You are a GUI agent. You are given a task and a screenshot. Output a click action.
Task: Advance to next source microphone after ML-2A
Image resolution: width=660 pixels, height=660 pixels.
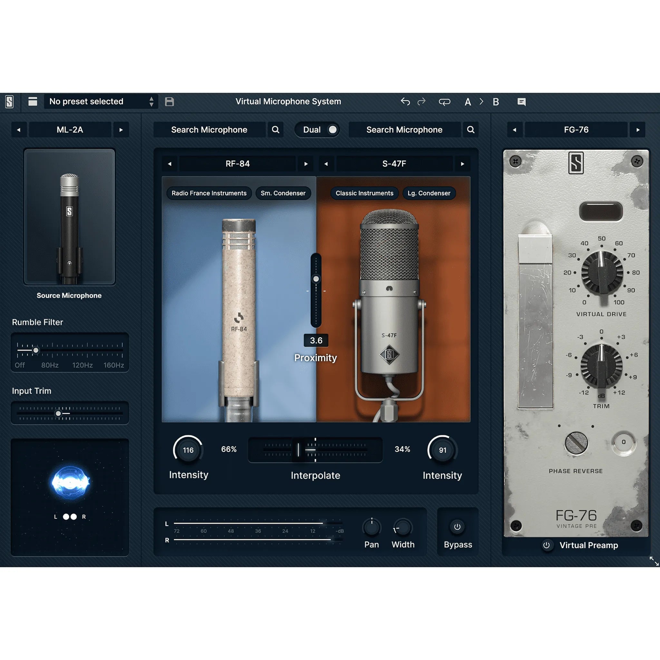click(x=121, y=130)
